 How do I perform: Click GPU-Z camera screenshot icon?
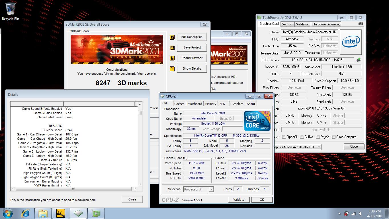point(361,24)
